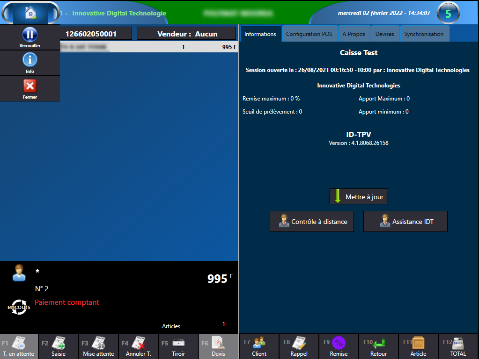Click the Assistance IDT button
This screenshot has width=479, height=359.
(405, 222)
